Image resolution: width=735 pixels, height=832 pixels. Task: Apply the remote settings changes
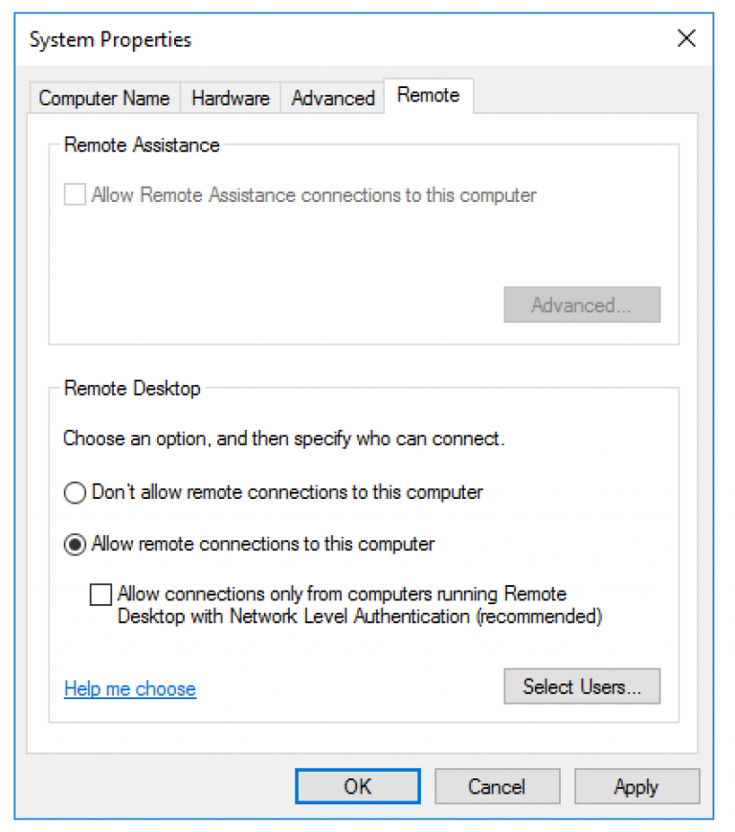[636, 787]
